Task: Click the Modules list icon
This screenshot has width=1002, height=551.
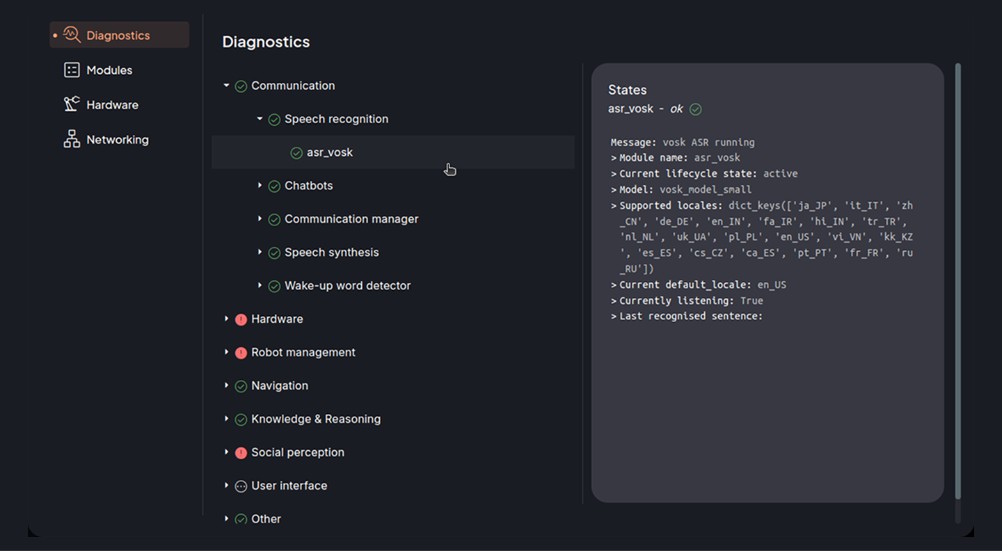Action: [x=72, y=70]
